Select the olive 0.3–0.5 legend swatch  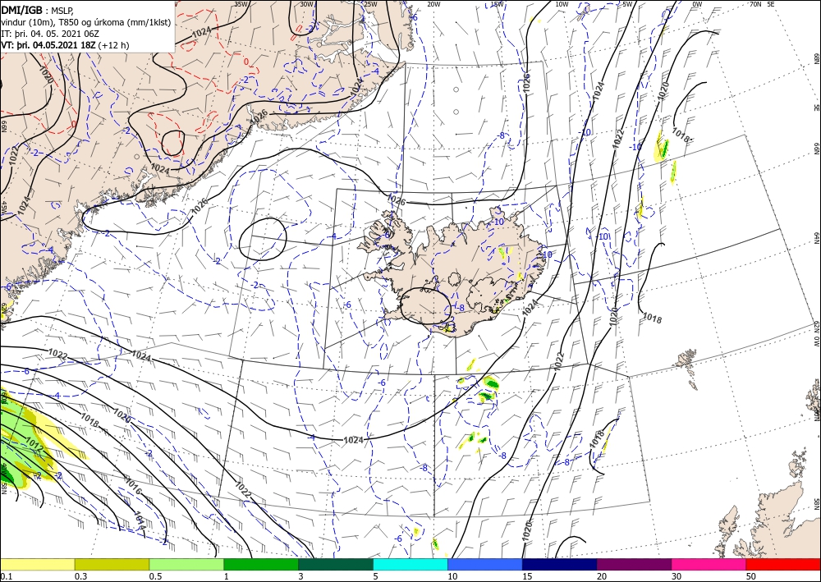112,564
